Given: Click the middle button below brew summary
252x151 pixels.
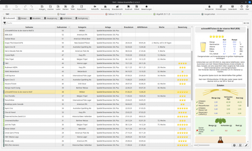Looking at the screenshot, I should click(x=240, y=145).
